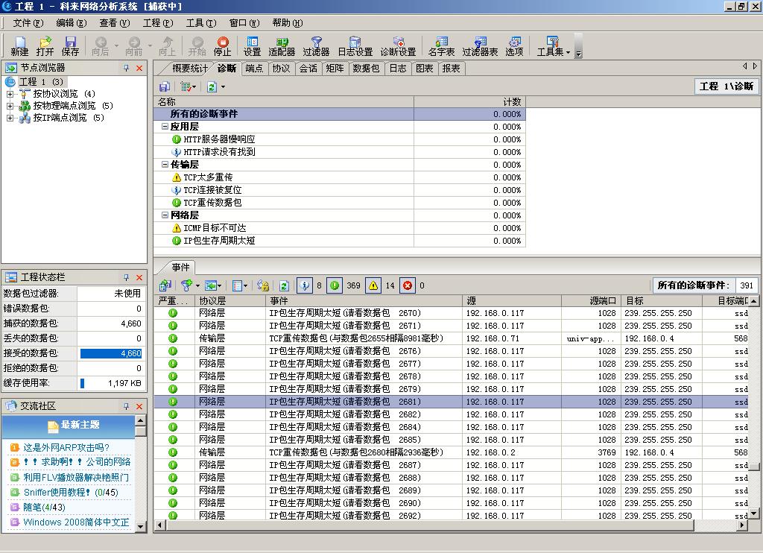
Task: Open the 这是外网ARP攻击吗? forum link
Action: pyautogui.click(x=66, y=448)
